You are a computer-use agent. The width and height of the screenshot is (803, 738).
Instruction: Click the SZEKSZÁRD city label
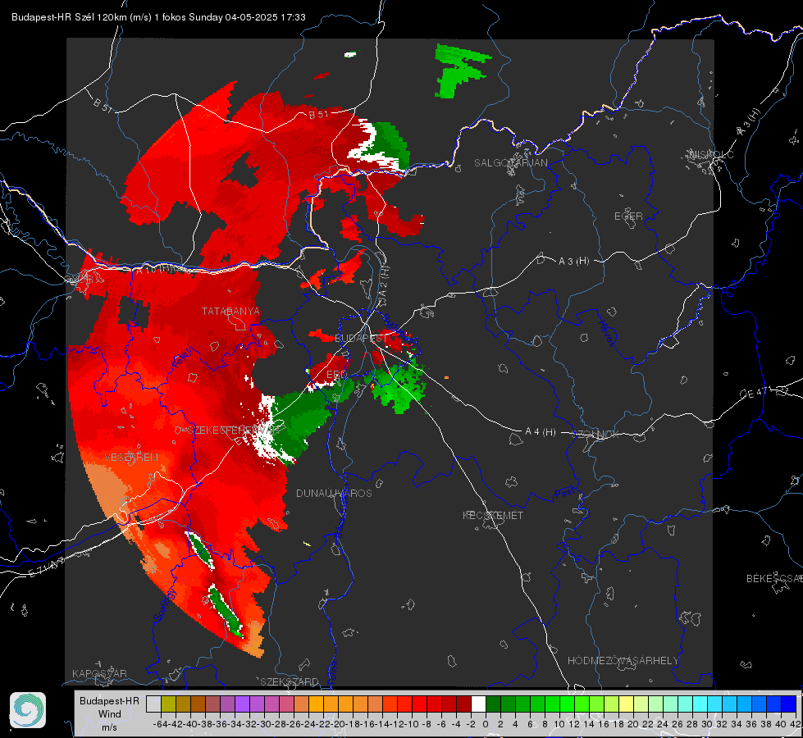pyautogui.click(x=290, y=681)
